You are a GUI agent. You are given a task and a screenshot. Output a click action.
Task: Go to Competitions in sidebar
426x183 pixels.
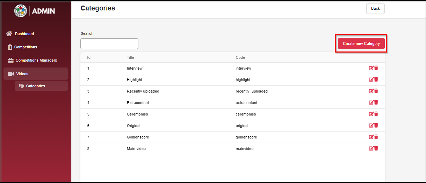pos(26,47)
